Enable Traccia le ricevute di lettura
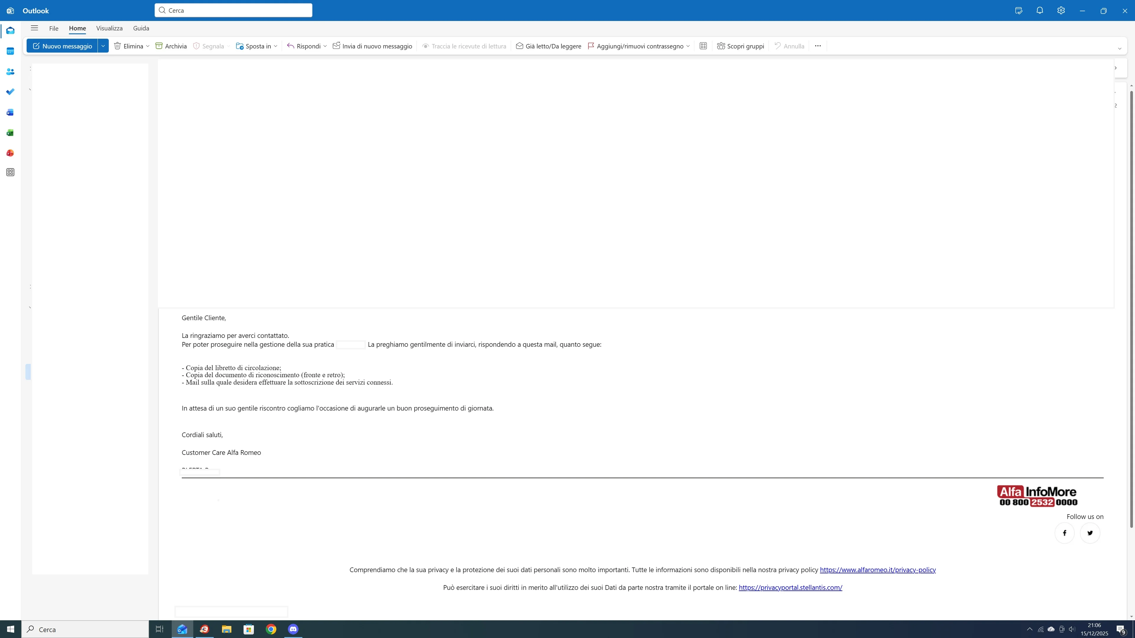The width and height of the screenshot is (1135, 638). pyautogui.click(x=464, y=46)
